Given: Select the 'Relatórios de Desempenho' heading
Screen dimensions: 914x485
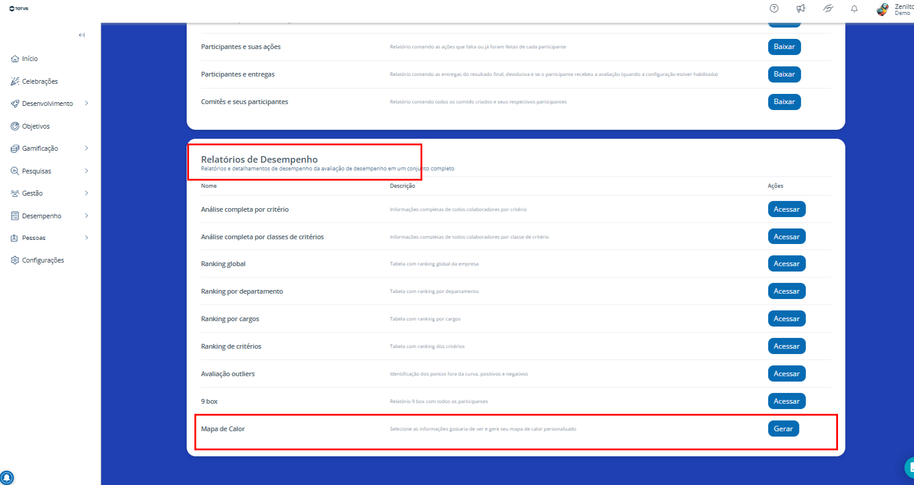Looking at the screenshot, I should coord(259,160).
